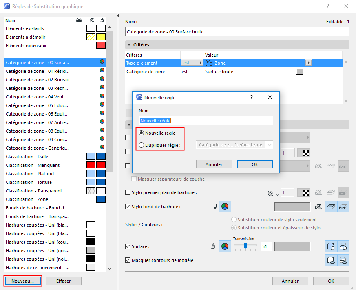Image resolution: width=356 pixels, height=290 pixels.
Task: Click collapsed section triangle below criteria
Action: coord(129,125)
